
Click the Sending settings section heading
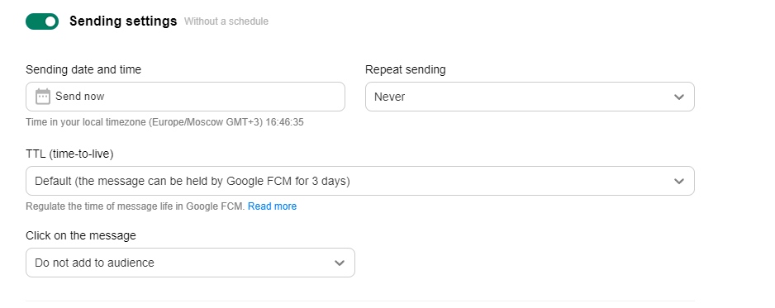123,21
